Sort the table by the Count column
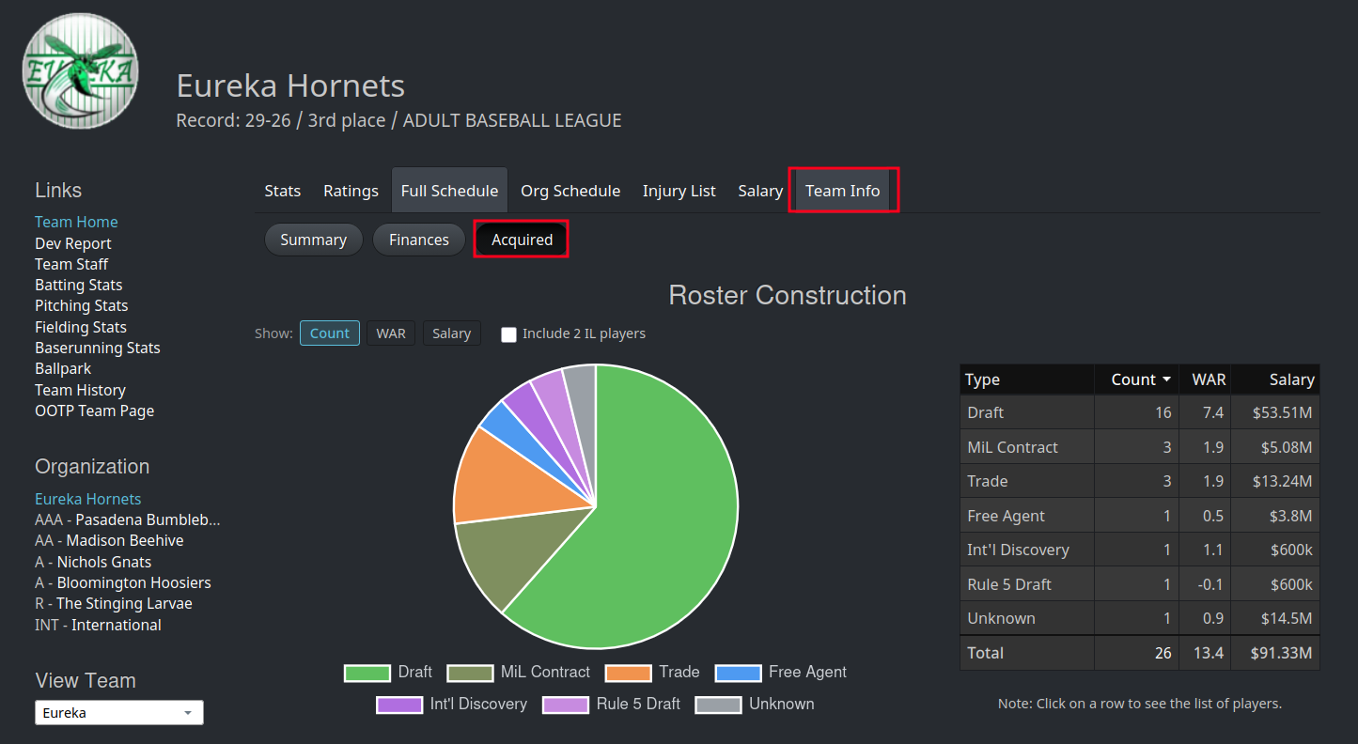 pos(1137,380)
